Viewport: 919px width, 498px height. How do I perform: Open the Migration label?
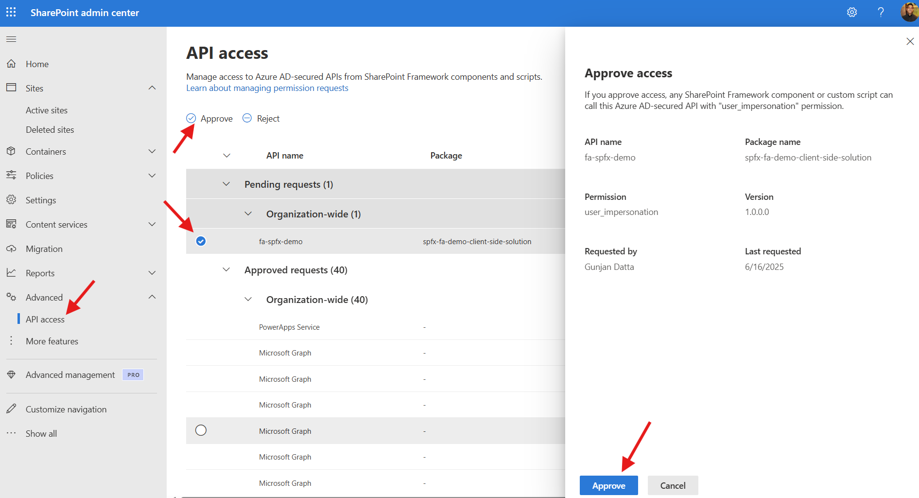pos(44,249)
